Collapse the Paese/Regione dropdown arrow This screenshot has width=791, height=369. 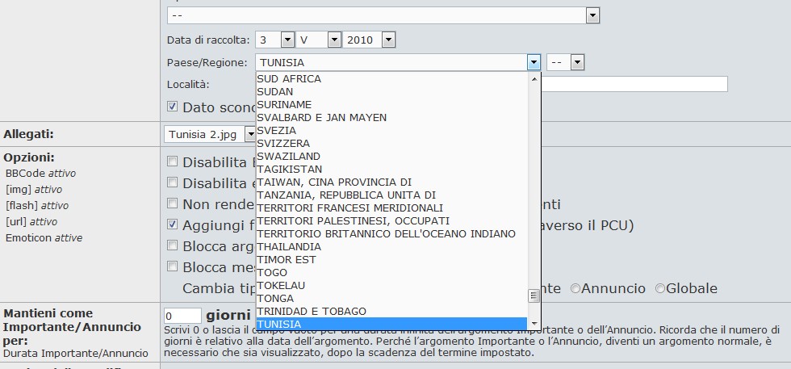[x=533, y=62]
